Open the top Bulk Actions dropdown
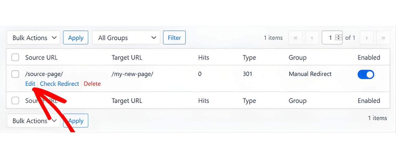 tap(33, 38)
